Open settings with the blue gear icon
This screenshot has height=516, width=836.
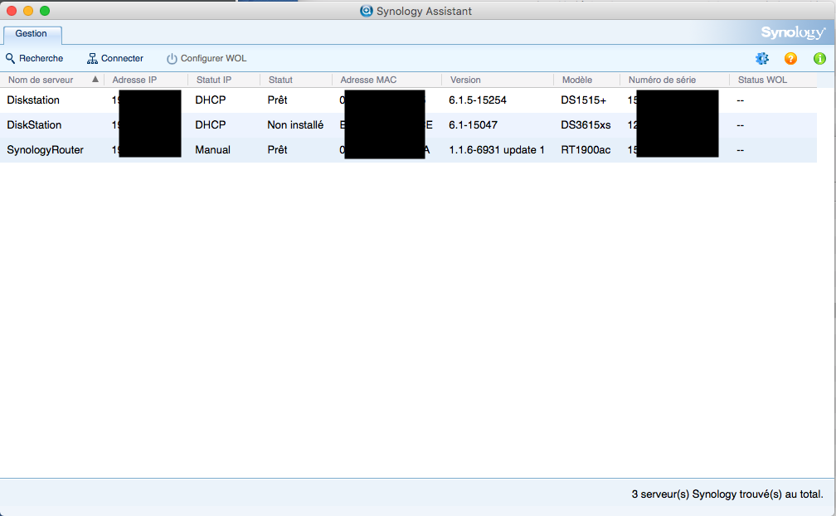762,58
